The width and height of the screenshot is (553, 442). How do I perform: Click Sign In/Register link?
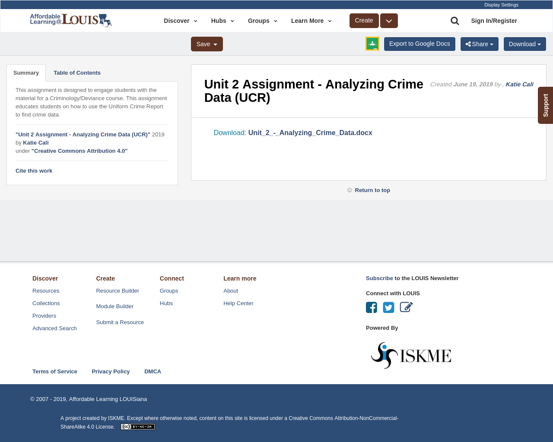(x=494, y=20)
